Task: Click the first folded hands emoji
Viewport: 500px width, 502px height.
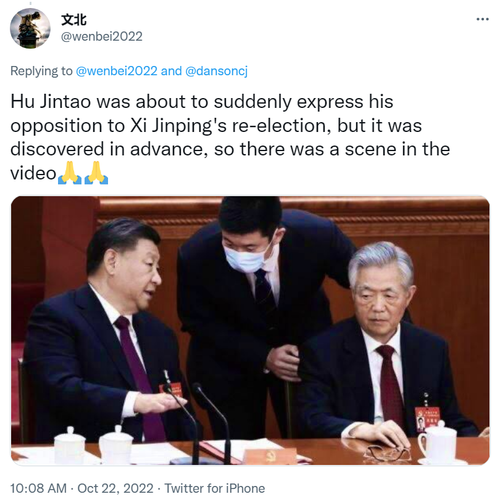Action: pos(70,173)
